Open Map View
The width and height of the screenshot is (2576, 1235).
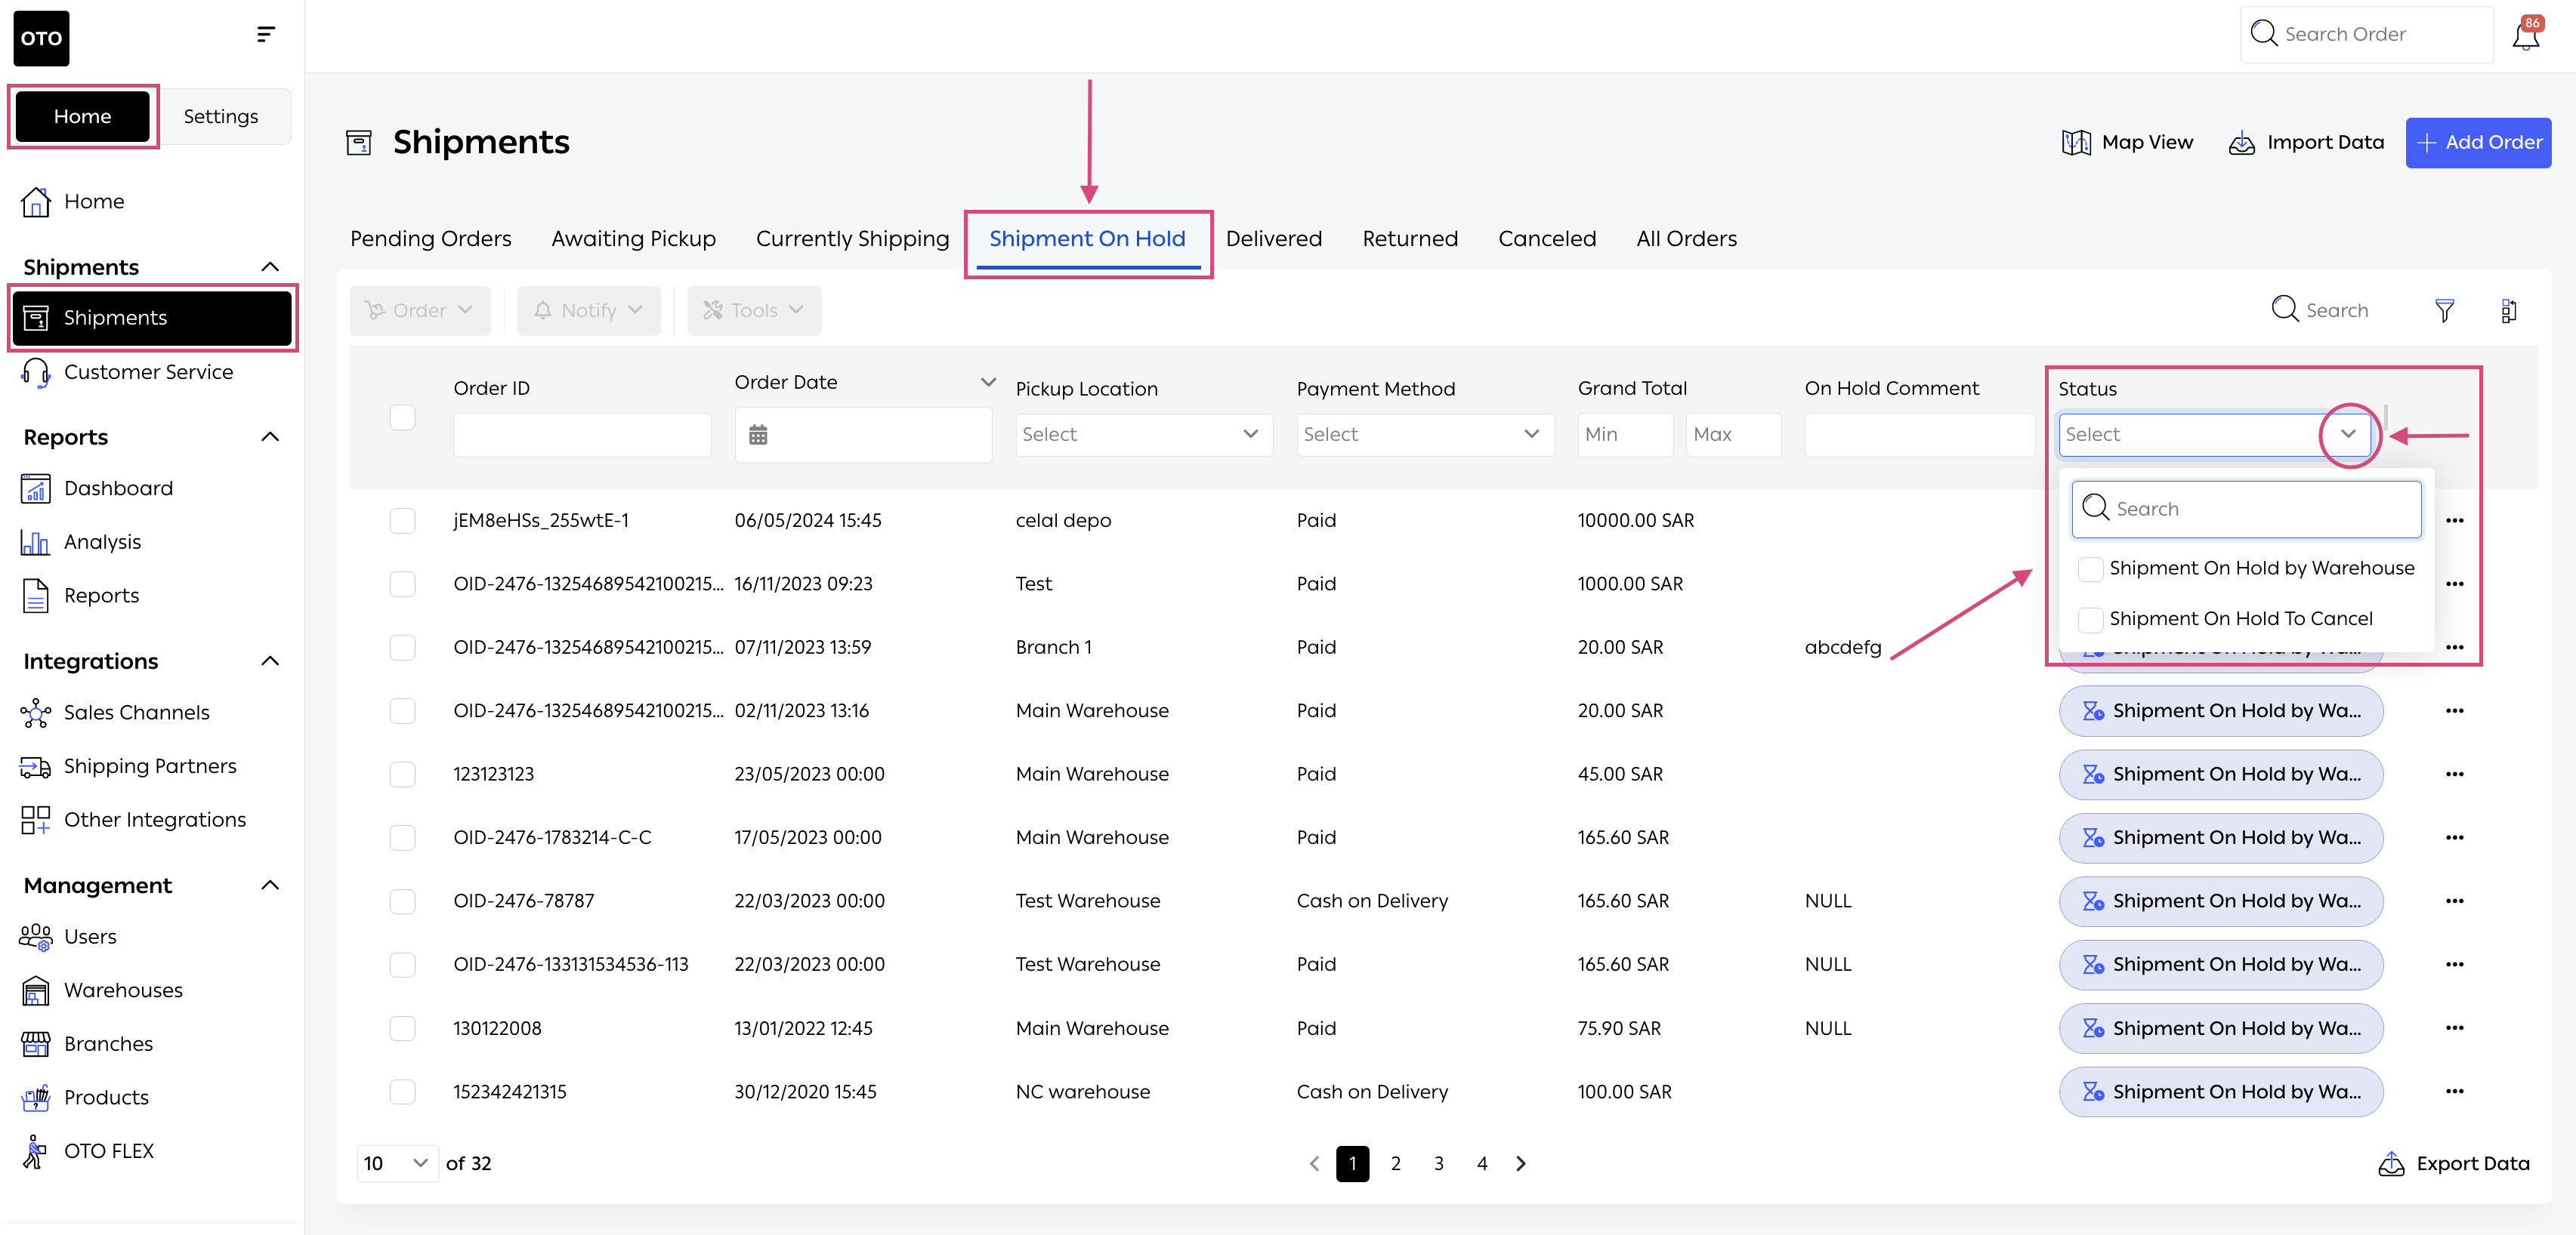coord(2127,143)
